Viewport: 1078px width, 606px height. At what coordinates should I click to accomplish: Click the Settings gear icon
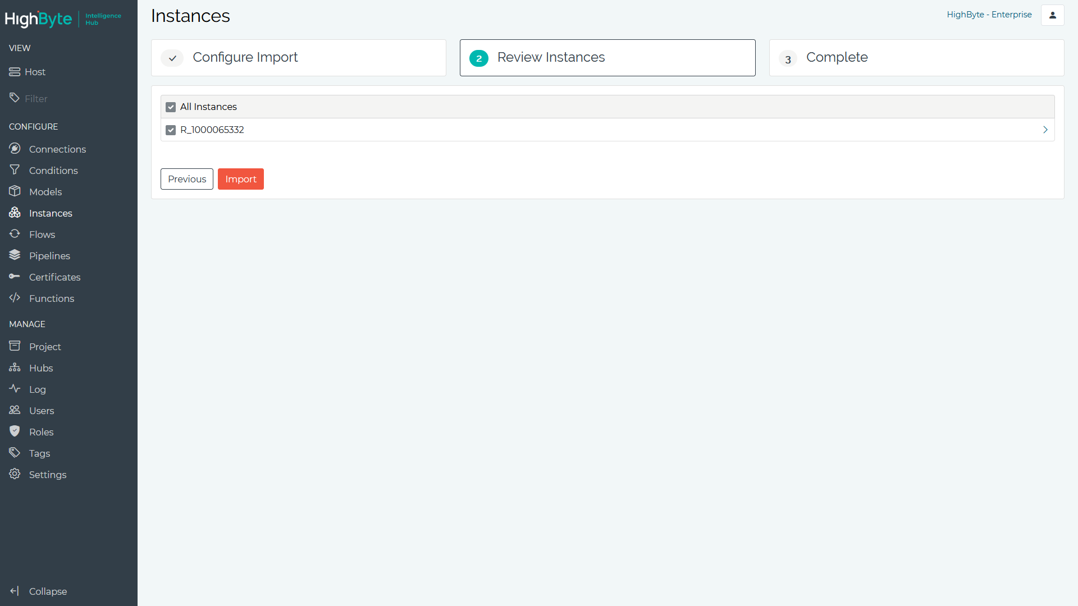click(15, 474)
